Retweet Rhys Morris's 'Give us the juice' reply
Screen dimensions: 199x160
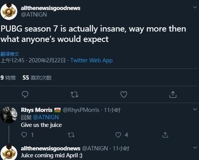[71, 135]
